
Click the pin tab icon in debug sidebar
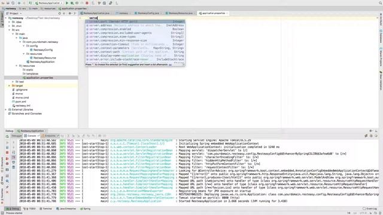(7, 187)
